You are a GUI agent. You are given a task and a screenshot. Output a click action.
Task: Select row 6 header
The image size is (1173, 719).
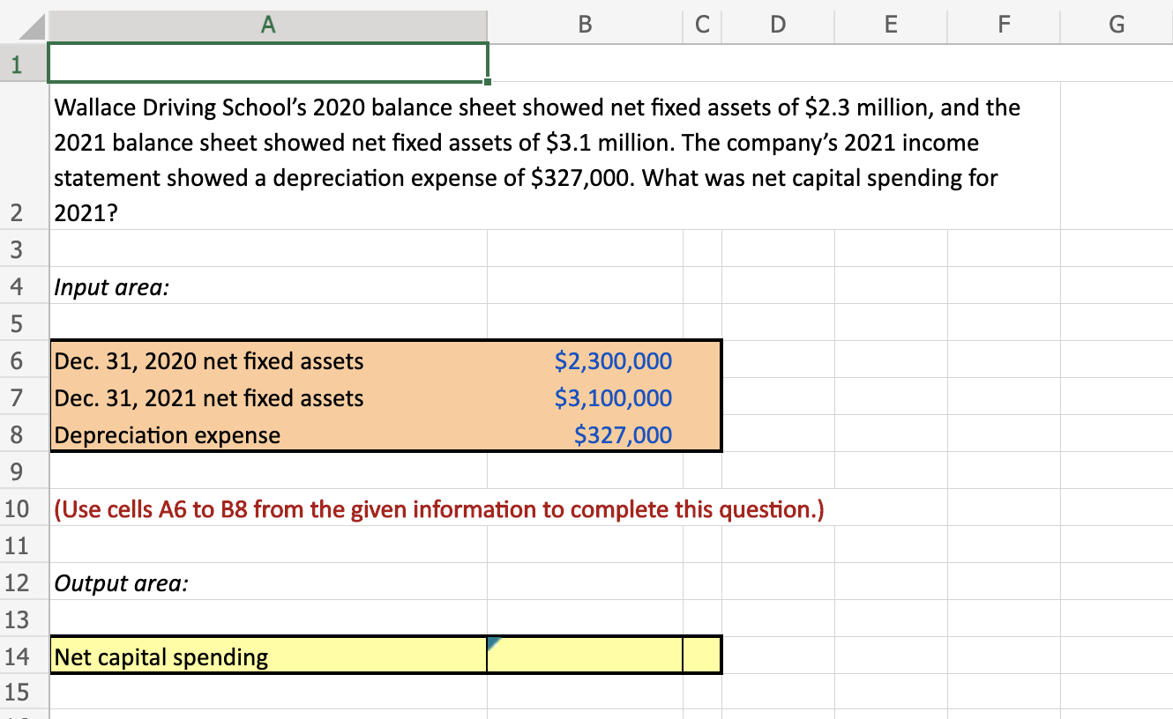click(22, 361)
